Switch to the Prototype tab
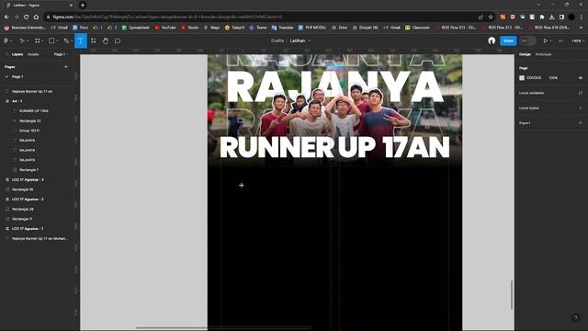The image size is (588, 331). point(543,54)
